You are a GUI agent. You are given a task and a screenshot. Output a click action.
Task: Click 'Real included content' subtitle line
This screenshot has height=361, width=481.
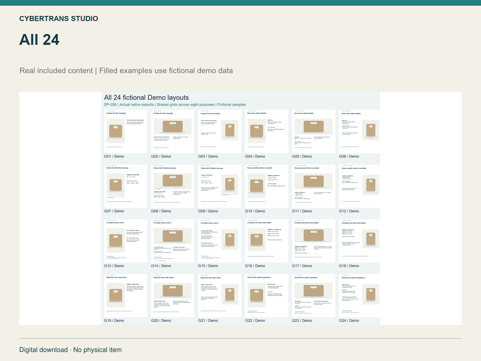coord(126,71)
